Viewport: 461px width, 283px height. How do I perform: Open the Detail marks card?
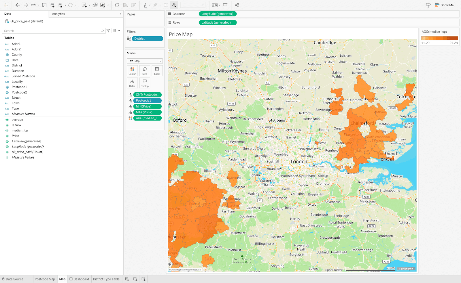click(x=132, y=83)
